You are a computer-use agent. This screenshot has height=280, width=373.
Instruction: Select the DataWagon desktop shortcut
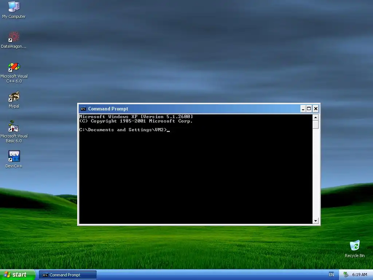click(13, 40)
